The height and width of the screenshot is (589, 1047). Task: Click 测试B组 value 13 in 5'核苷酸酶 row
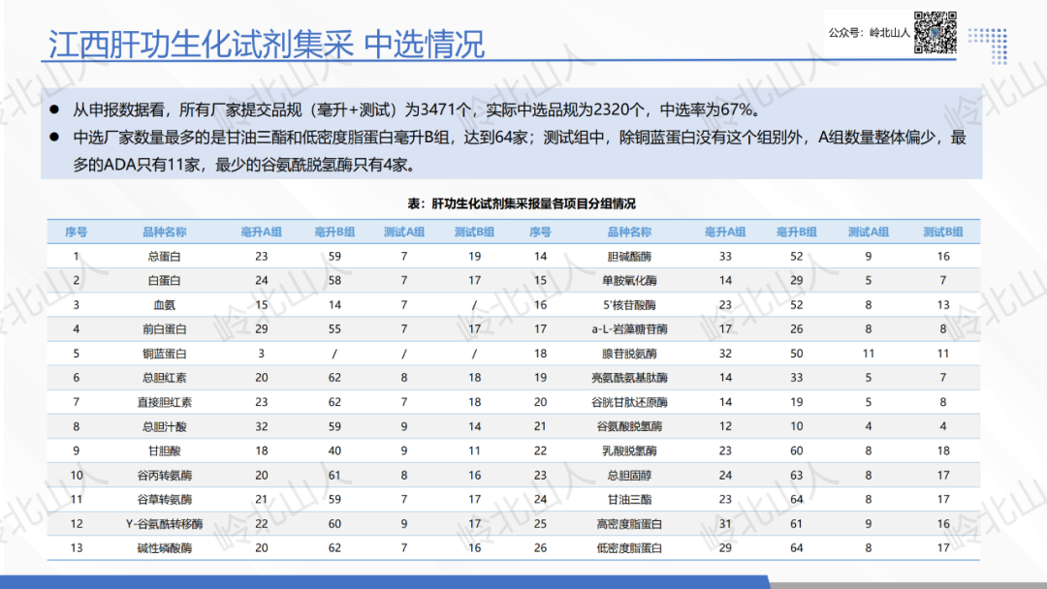tap(943, 305)
